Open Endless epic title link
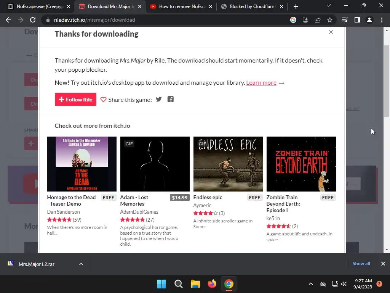This screenshot has height=293, width=390. click(208, 197)
